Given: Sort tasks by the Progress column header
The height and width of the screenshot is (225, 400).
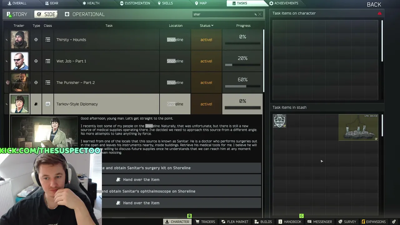Looking at the screenshot, I should (243, 26).
